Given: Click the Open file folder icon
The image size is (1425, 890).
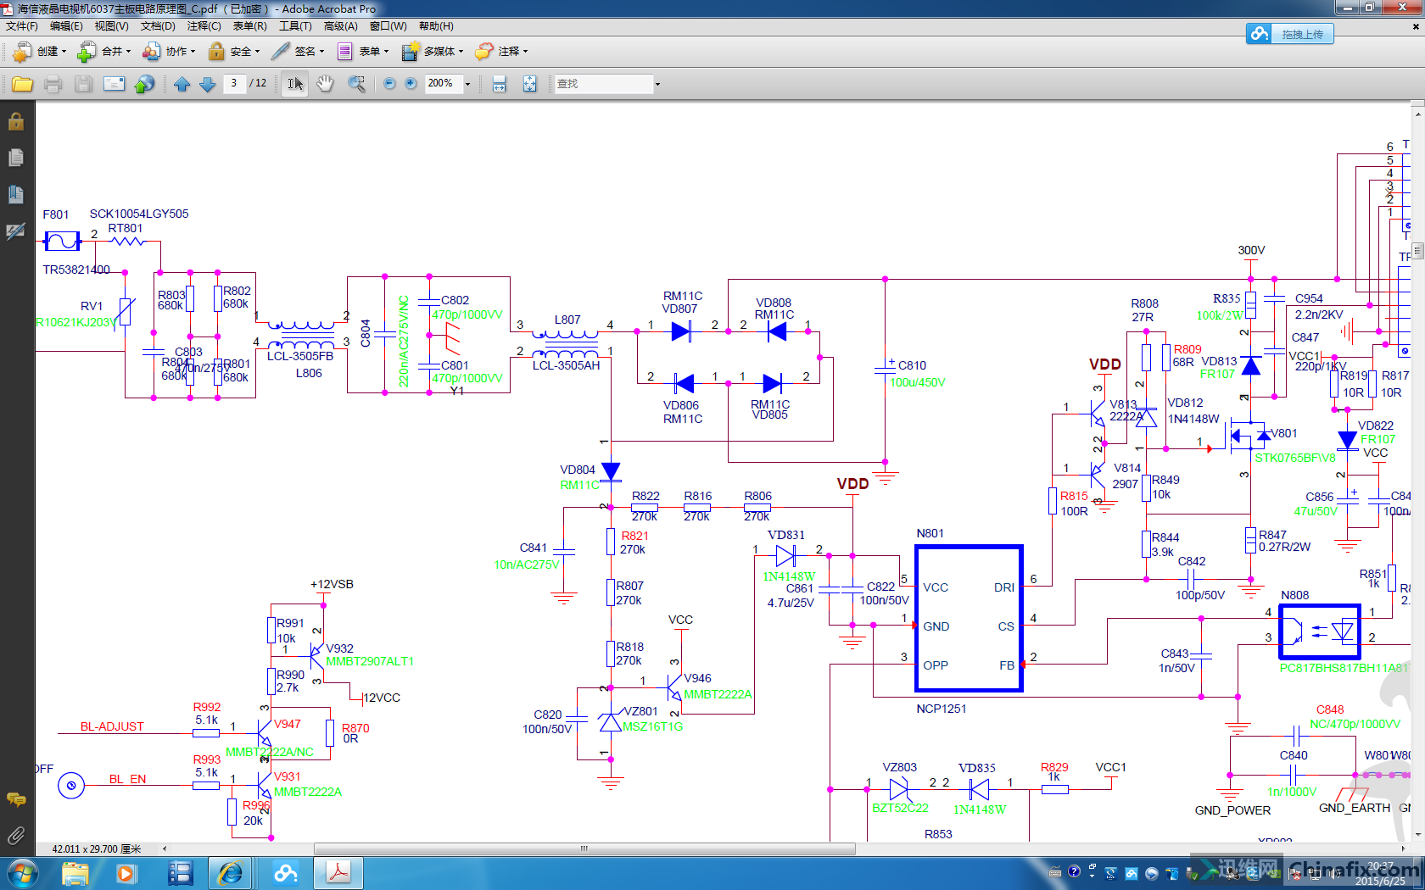Looking at the screenshot, I should pos(22,84).
